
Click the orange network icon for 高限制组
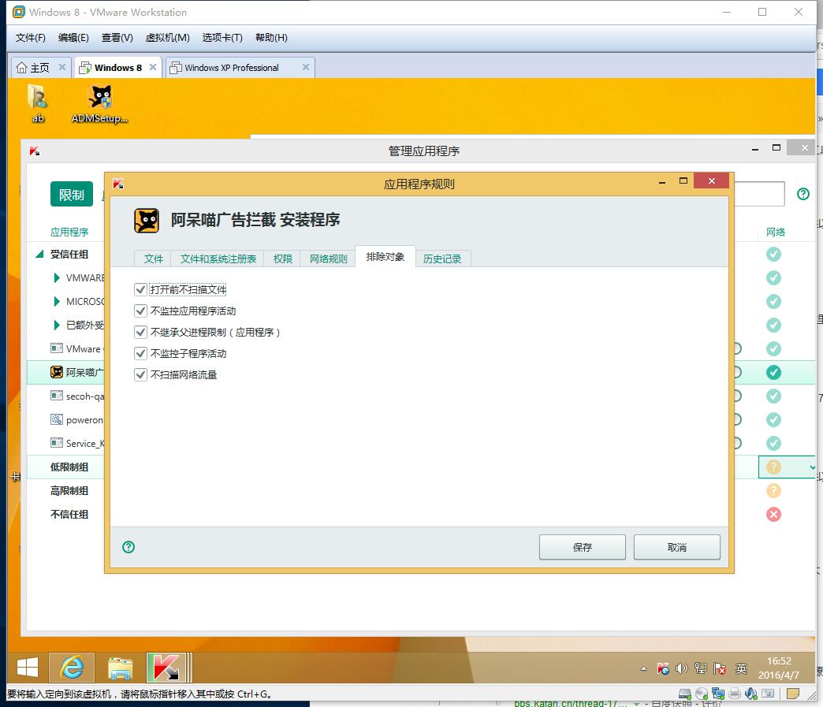(x=773, y=490)
